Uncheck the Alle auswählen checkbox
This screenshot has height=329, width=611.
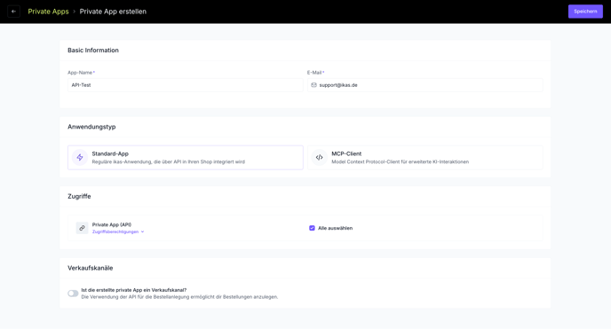(x=312, y=228)
